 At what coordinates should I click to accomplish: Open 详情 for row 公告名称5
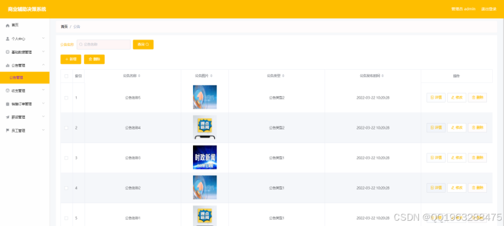436,98
